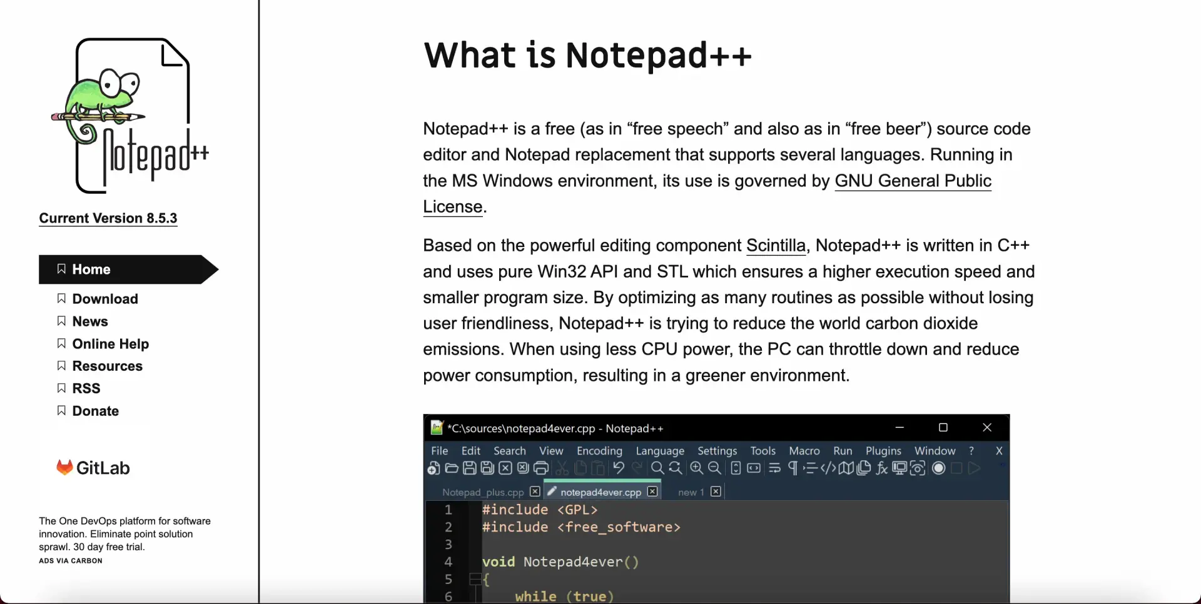The image size is (1201, 604).
Task: Toggle the file monitoring eye icon
Action: click(918, 468)
